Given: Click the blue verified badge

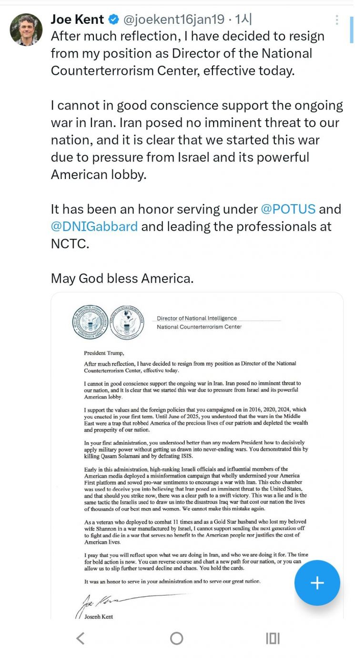Looking at the screenshot, I should coord(114,20).
